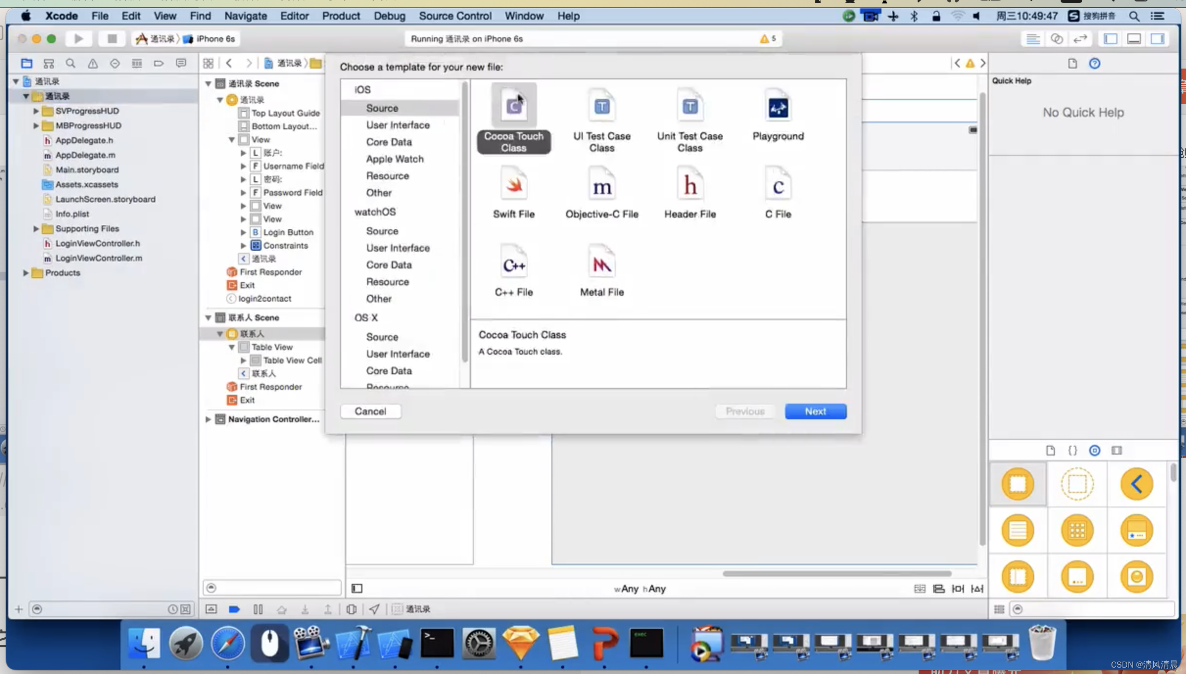
Task: Select the Metal File template
Action: point(602,270)
